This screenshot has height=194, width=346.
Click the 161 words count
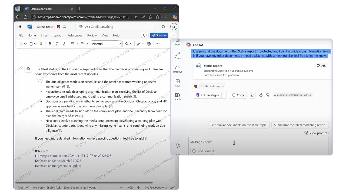39,188
